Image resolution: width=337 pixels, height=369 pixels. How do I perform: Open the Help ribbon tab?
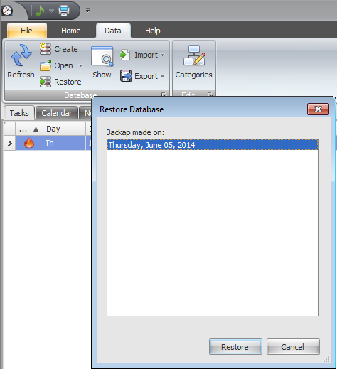[x=153, y=31]
